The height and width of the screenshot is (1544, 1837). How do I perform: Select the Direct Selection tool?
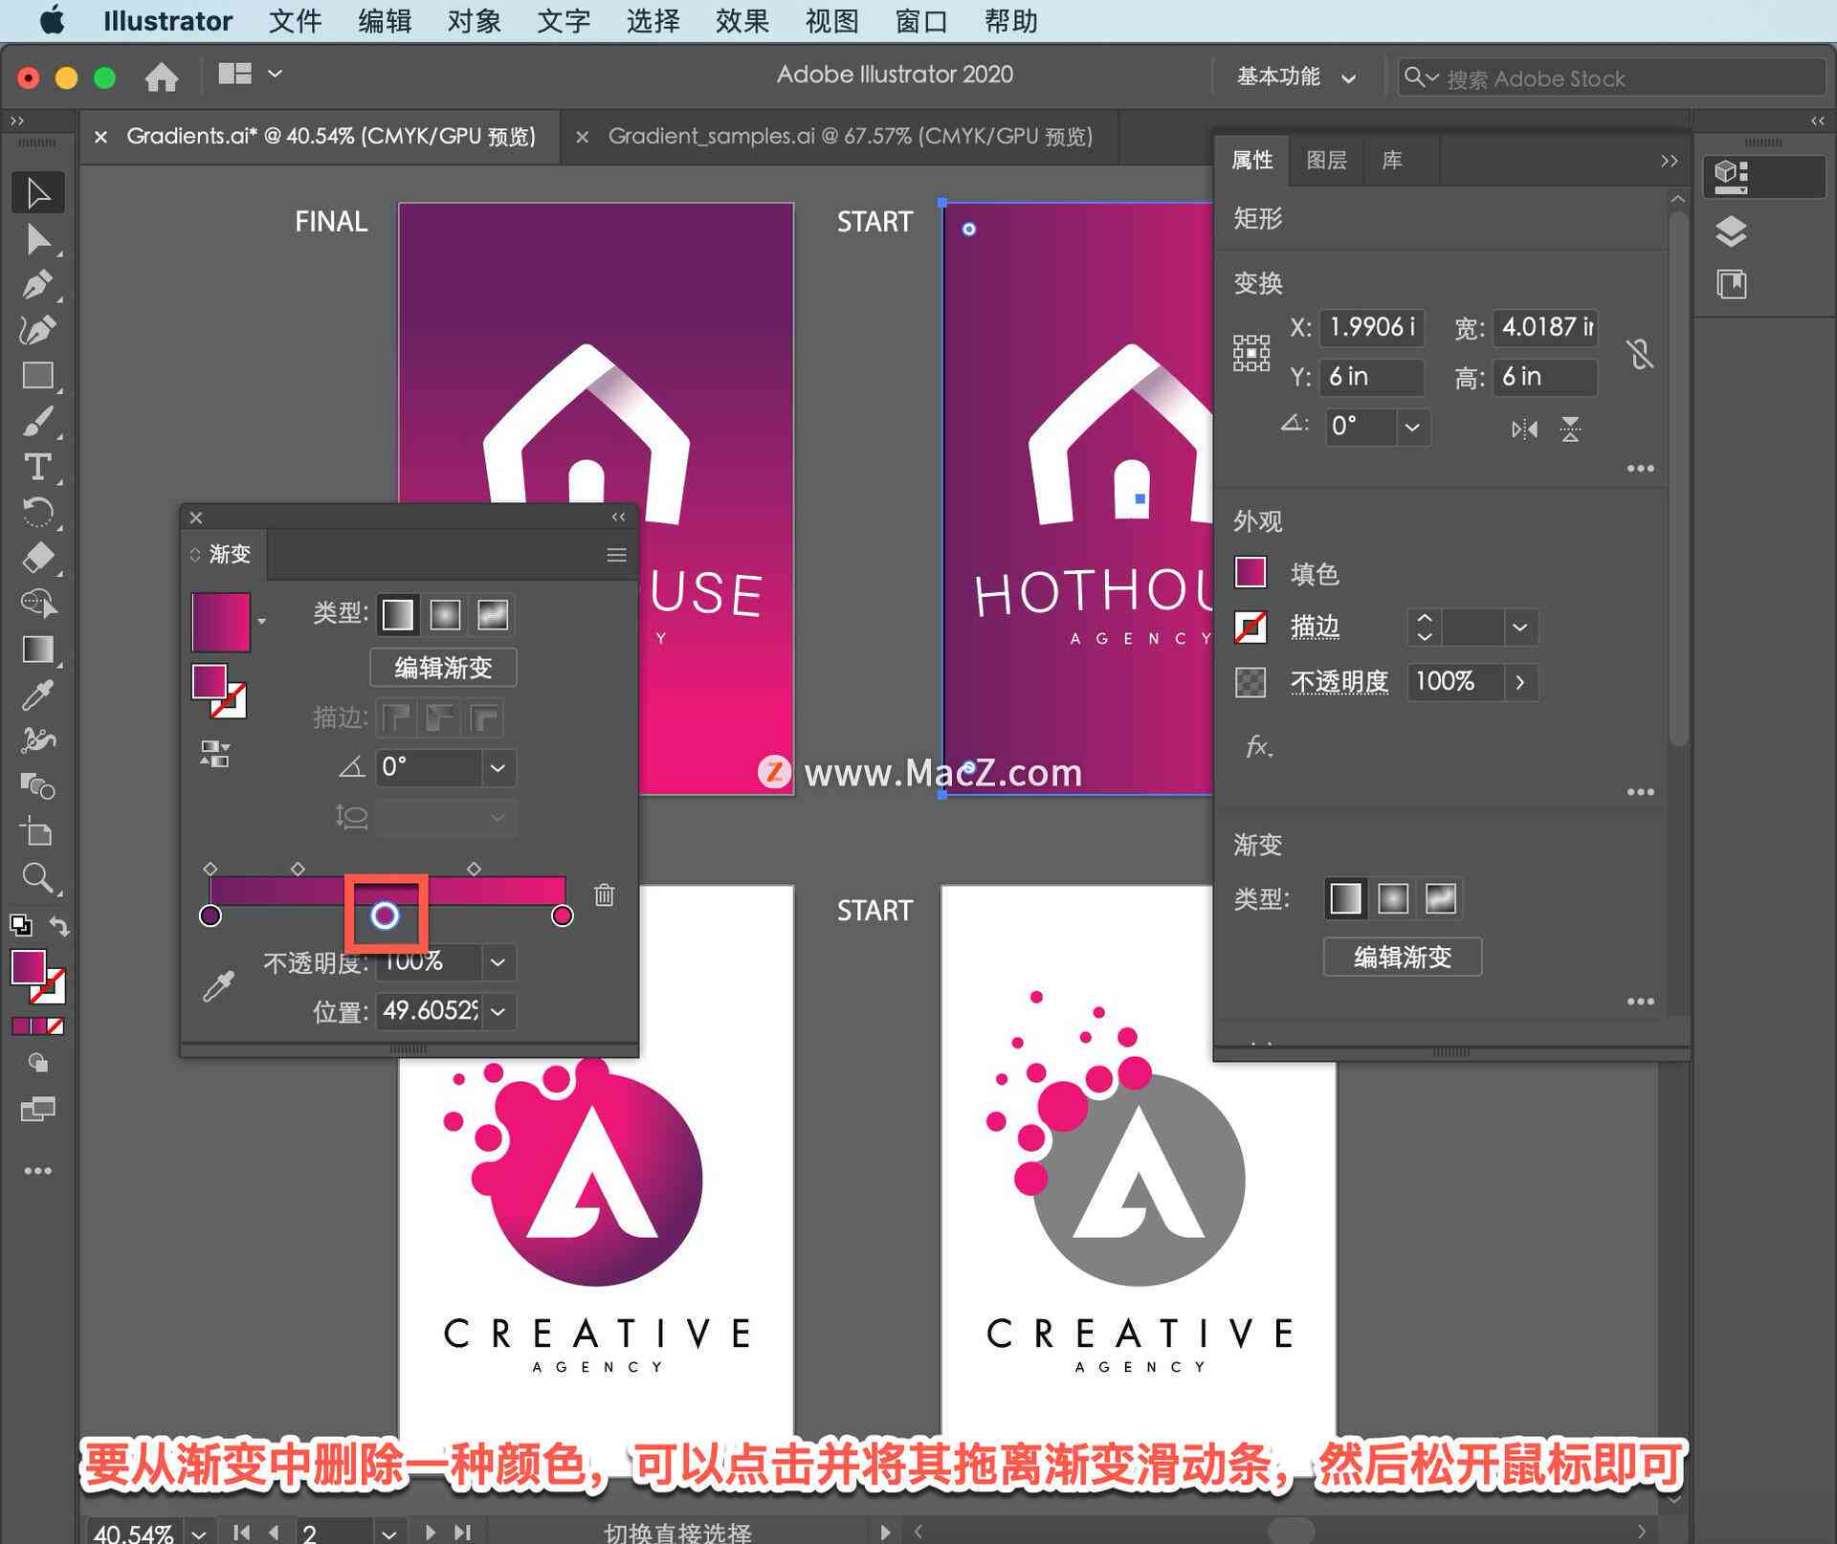[x=38, y=239]
